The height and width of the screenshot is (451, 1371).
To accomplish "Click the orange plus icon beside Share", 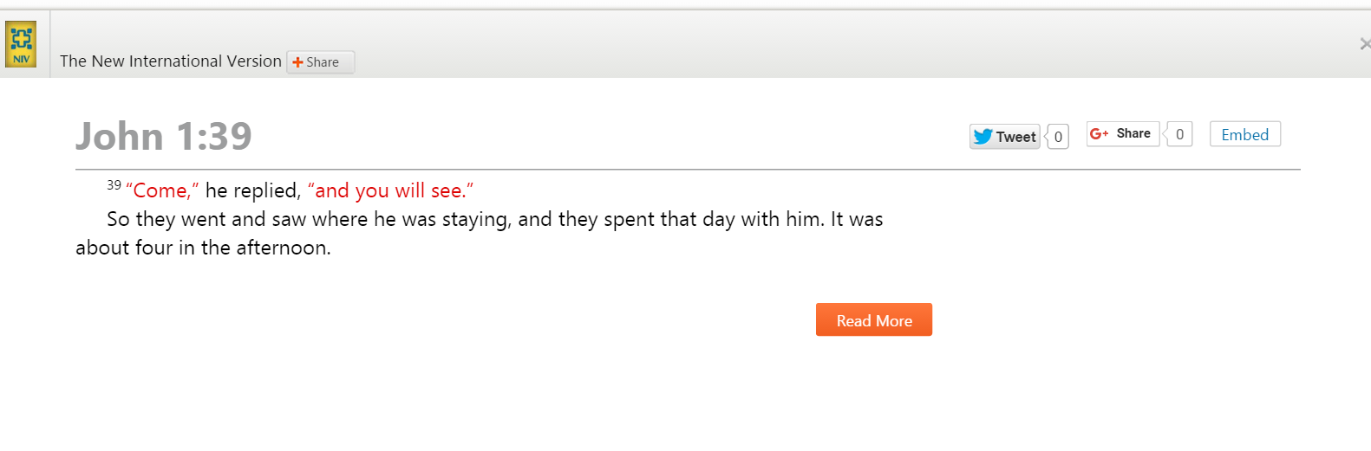I will (297, 62).
